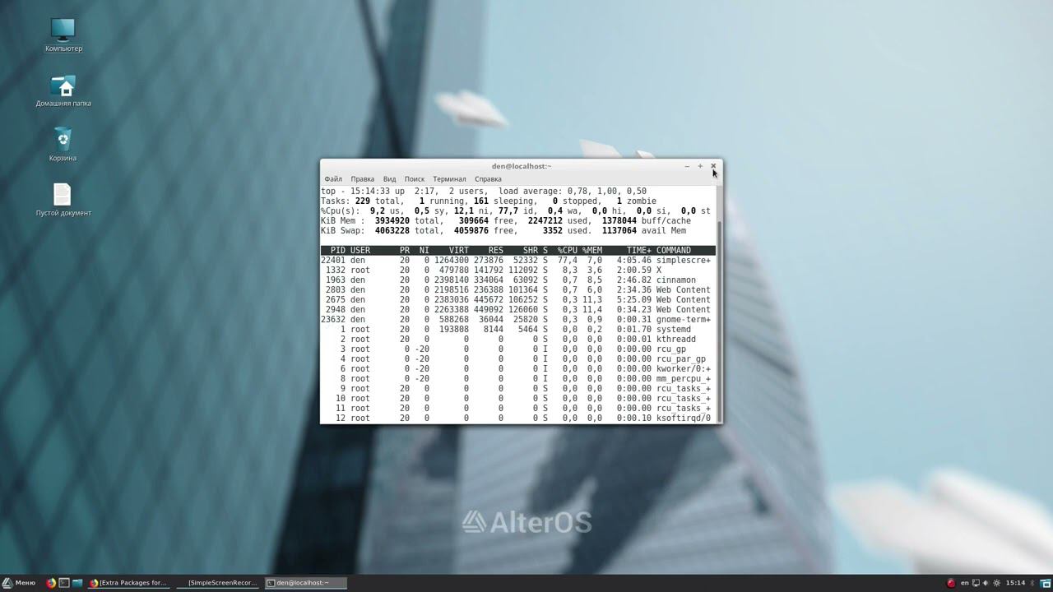Image resolution: width=1053 pixels, height=592 pixels.
Task: Launch the terminal from the panel launcher
Action: 64,583
